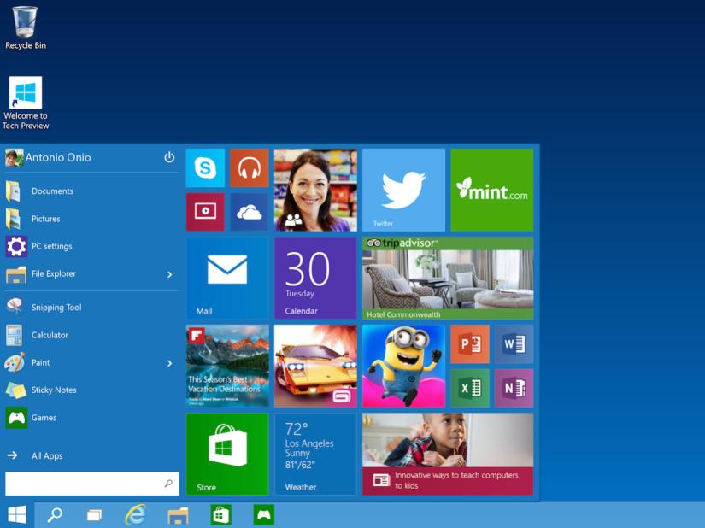705x528 pixels.
Task: Open the Excel tile
Action: 470,387
